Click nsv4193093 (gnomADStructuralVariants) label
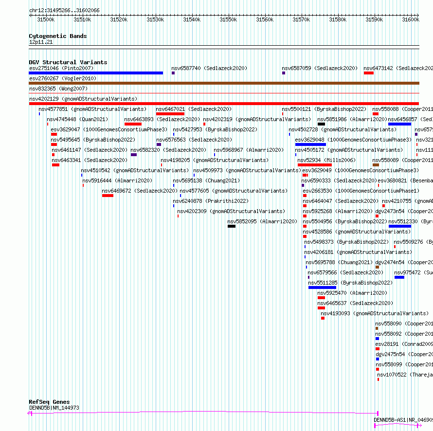Image resolution: width=433 pixels, height=431 pixels. pyautogui.click(x=375, y=313)
